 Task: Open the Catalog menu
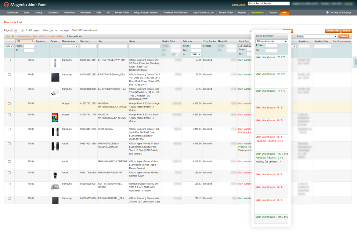38,13
